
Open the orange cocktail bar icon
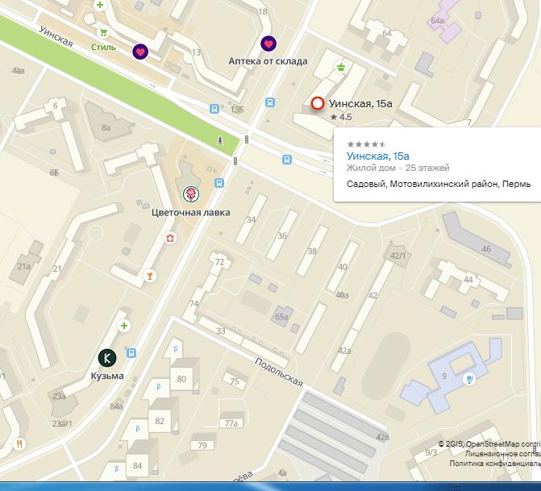point(148,276)
